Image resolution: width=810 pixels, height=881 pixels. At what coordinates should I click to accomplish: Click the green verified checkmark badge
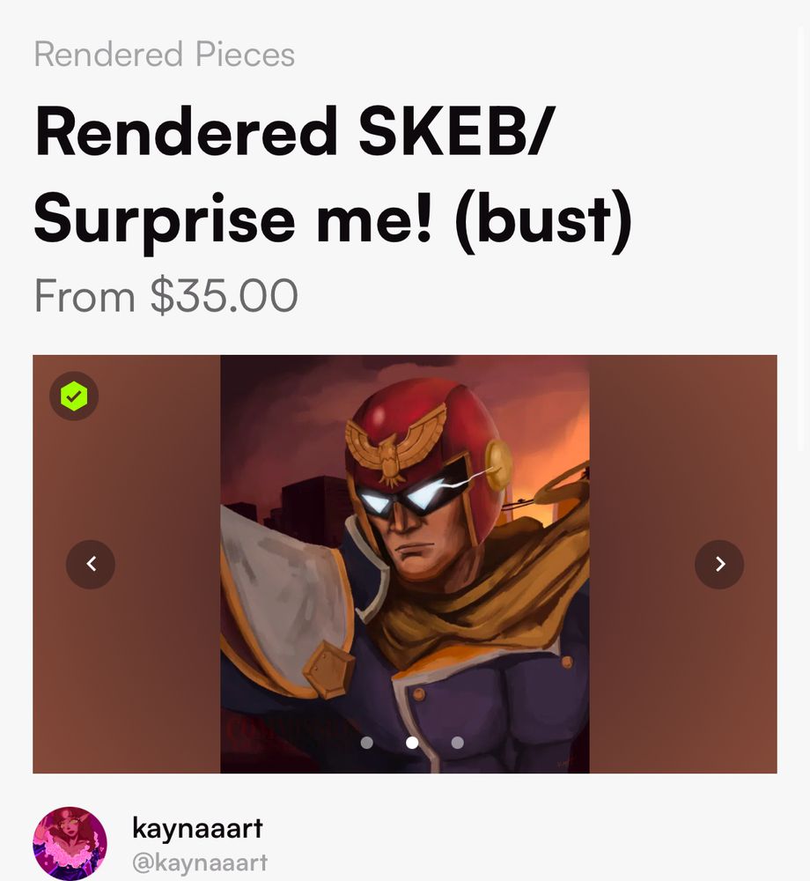tap(74, 396)
